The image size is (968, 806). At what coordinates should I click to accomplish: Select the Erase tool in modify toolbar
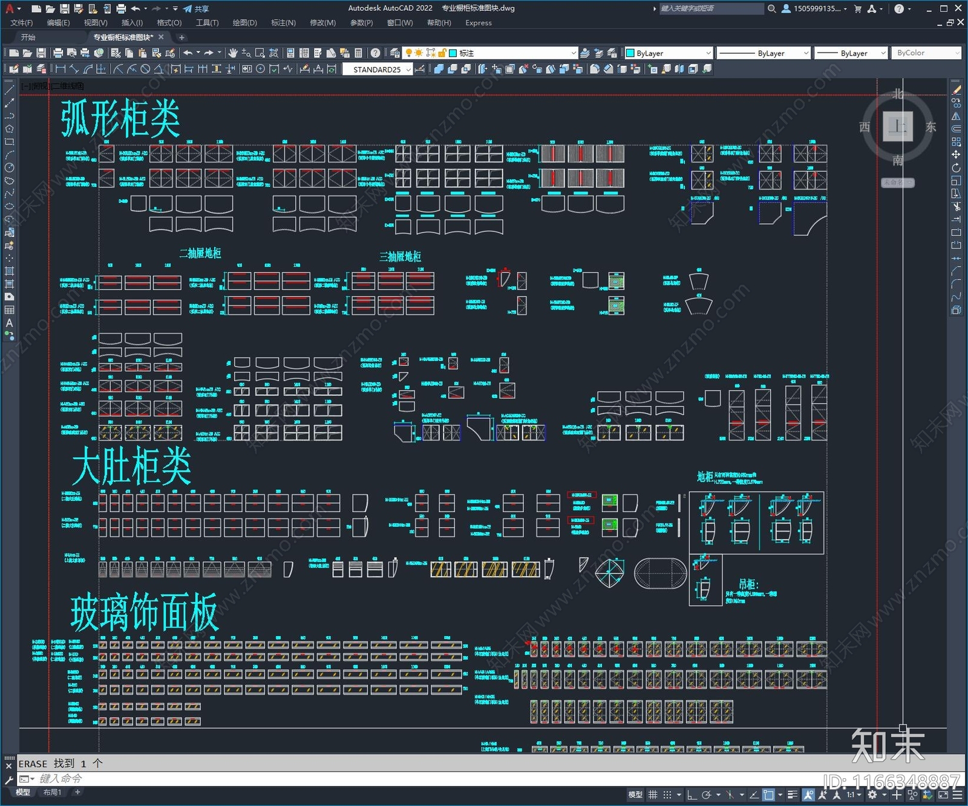click(x=956, y=89)
